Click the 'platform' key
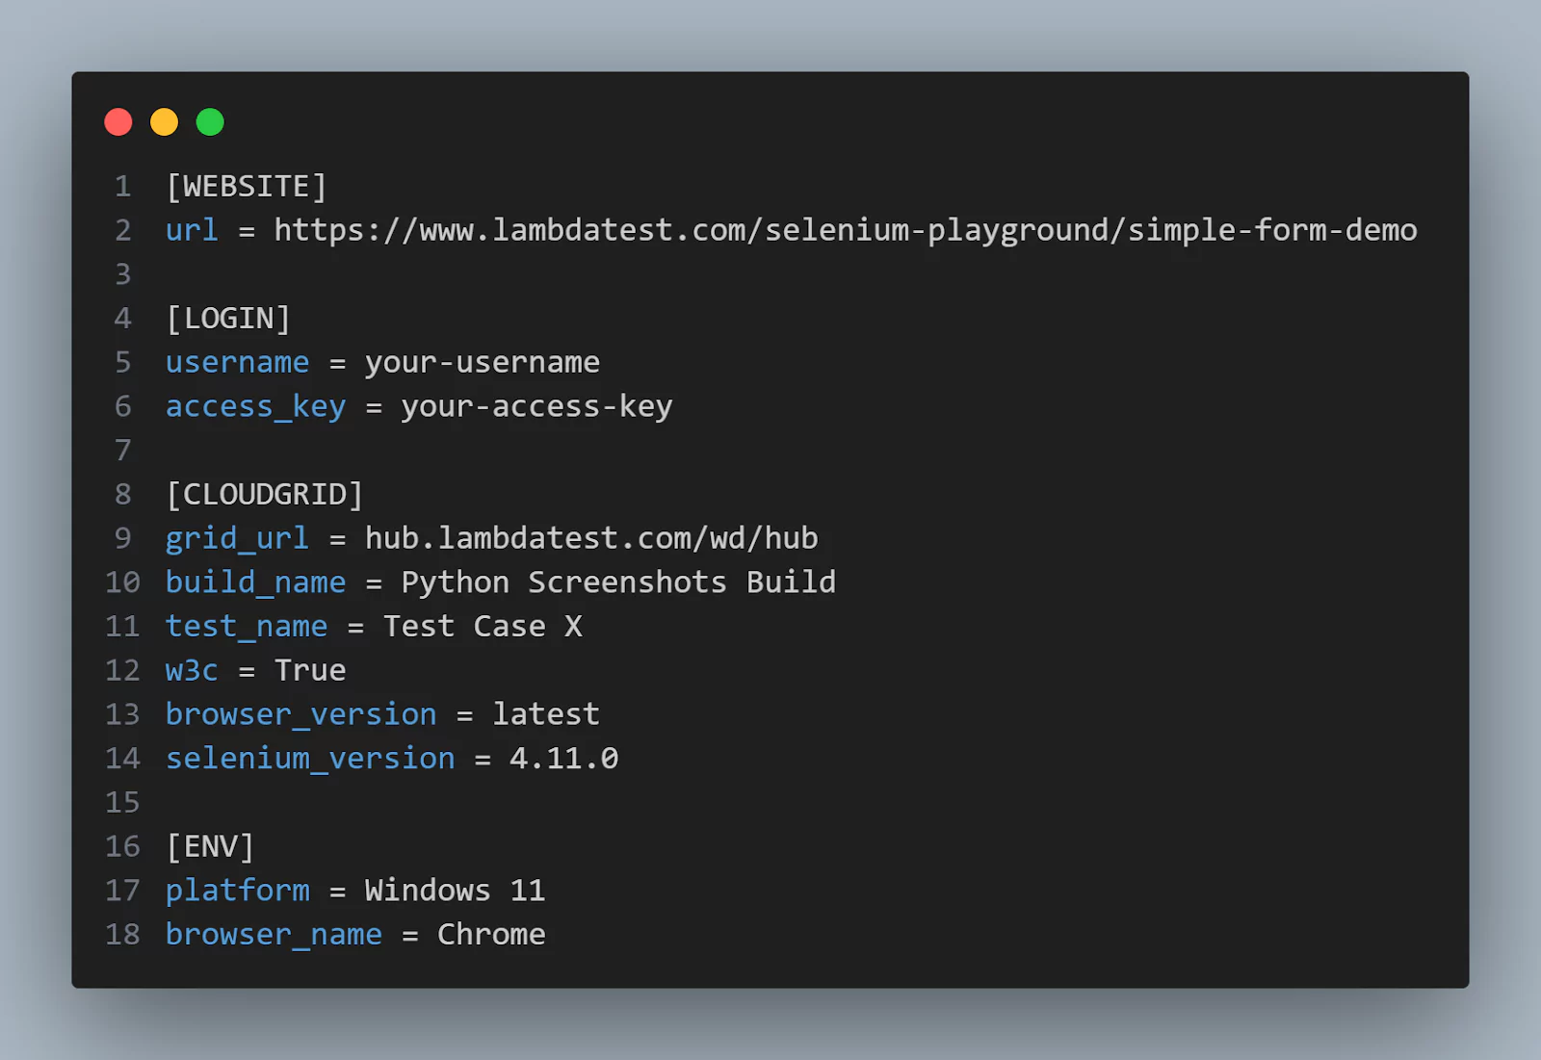1541x1060 pixels. 238,891
